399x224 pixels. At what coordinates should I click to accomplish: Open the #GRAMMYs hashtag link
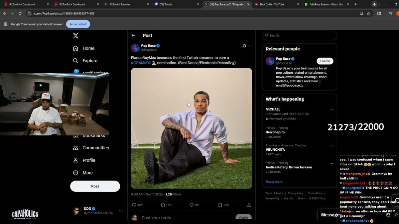click(x=141, y=63)
